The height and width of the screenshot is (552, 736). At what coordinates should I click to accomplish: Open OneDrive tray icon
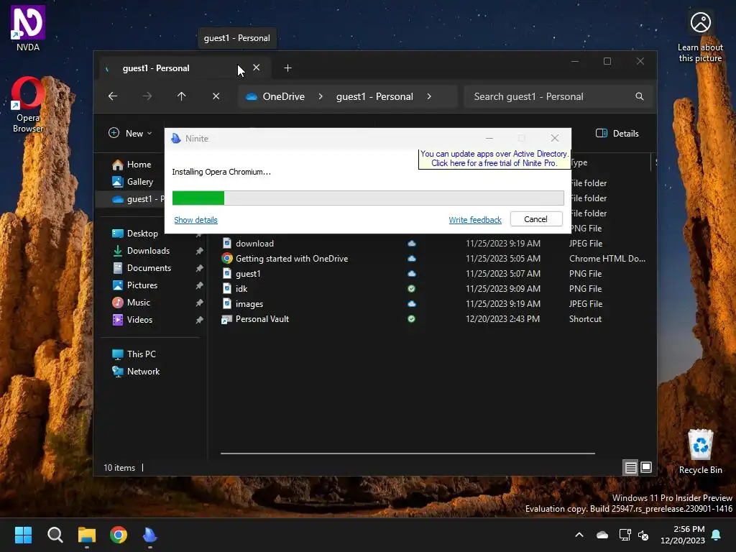click(602, 535)
